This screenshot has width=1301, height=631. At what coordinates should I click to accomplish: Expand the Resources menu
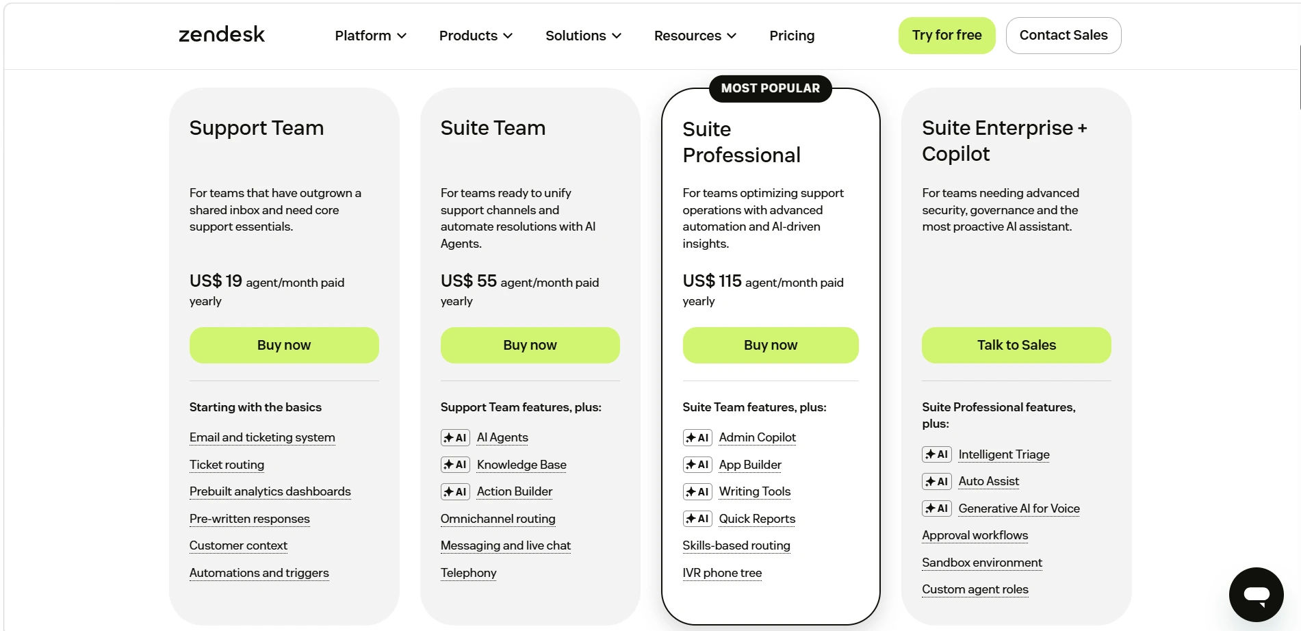click(x=695, y=36)
